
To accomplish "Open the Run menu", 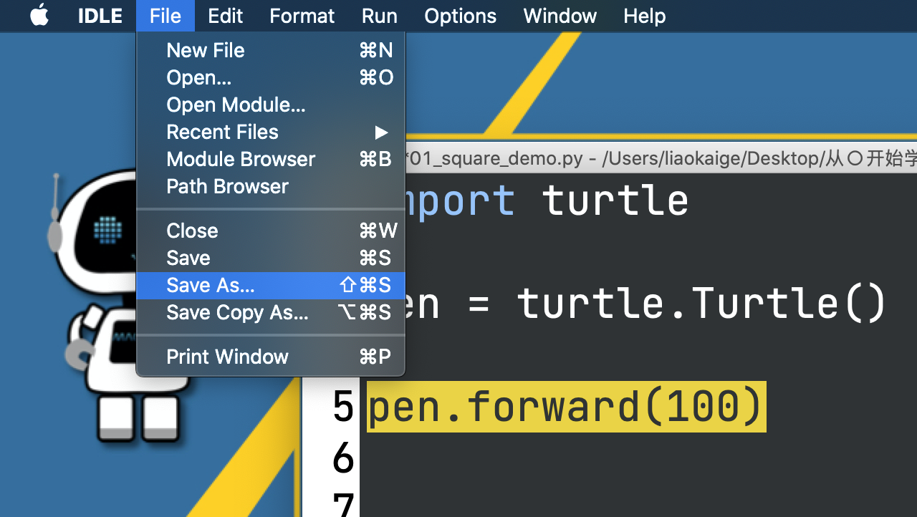I will coord(379,16).
